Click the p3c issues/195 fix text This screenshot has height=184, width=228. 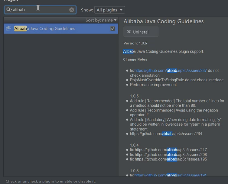(168, 159)
